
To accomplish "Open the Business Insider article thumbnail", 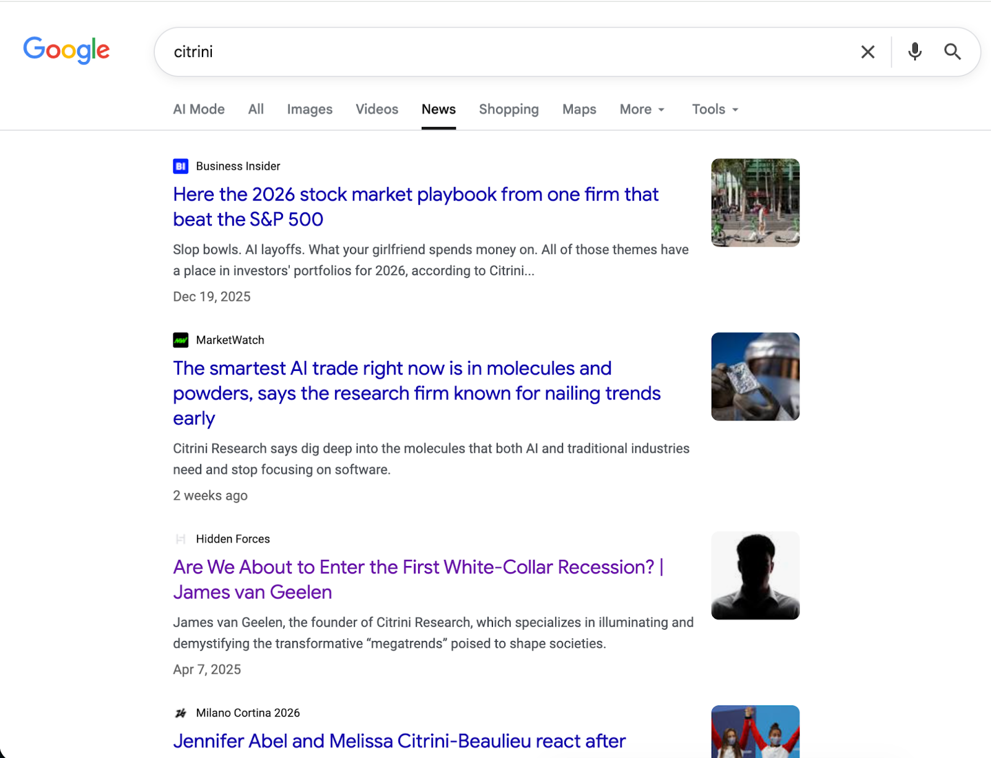I will (x=755, y=203).
